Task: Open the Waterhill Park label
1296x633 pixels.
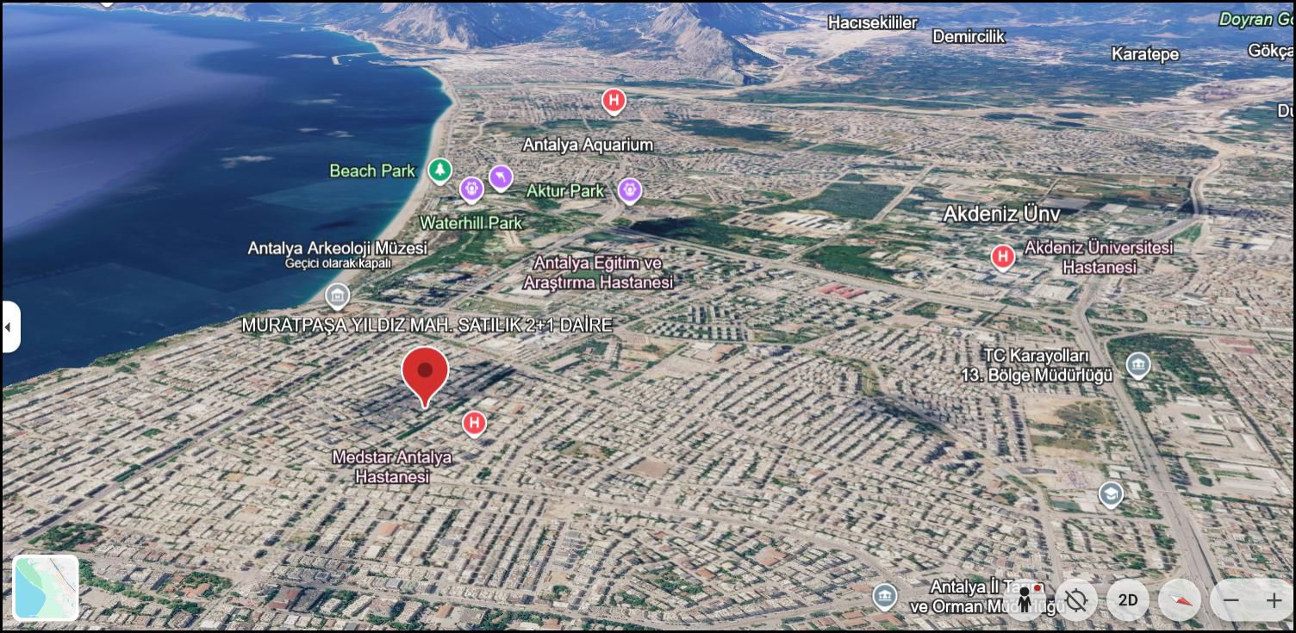Action: tap(470, 223)
